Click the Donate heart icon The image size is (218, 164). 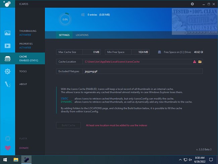pos(8,148)
